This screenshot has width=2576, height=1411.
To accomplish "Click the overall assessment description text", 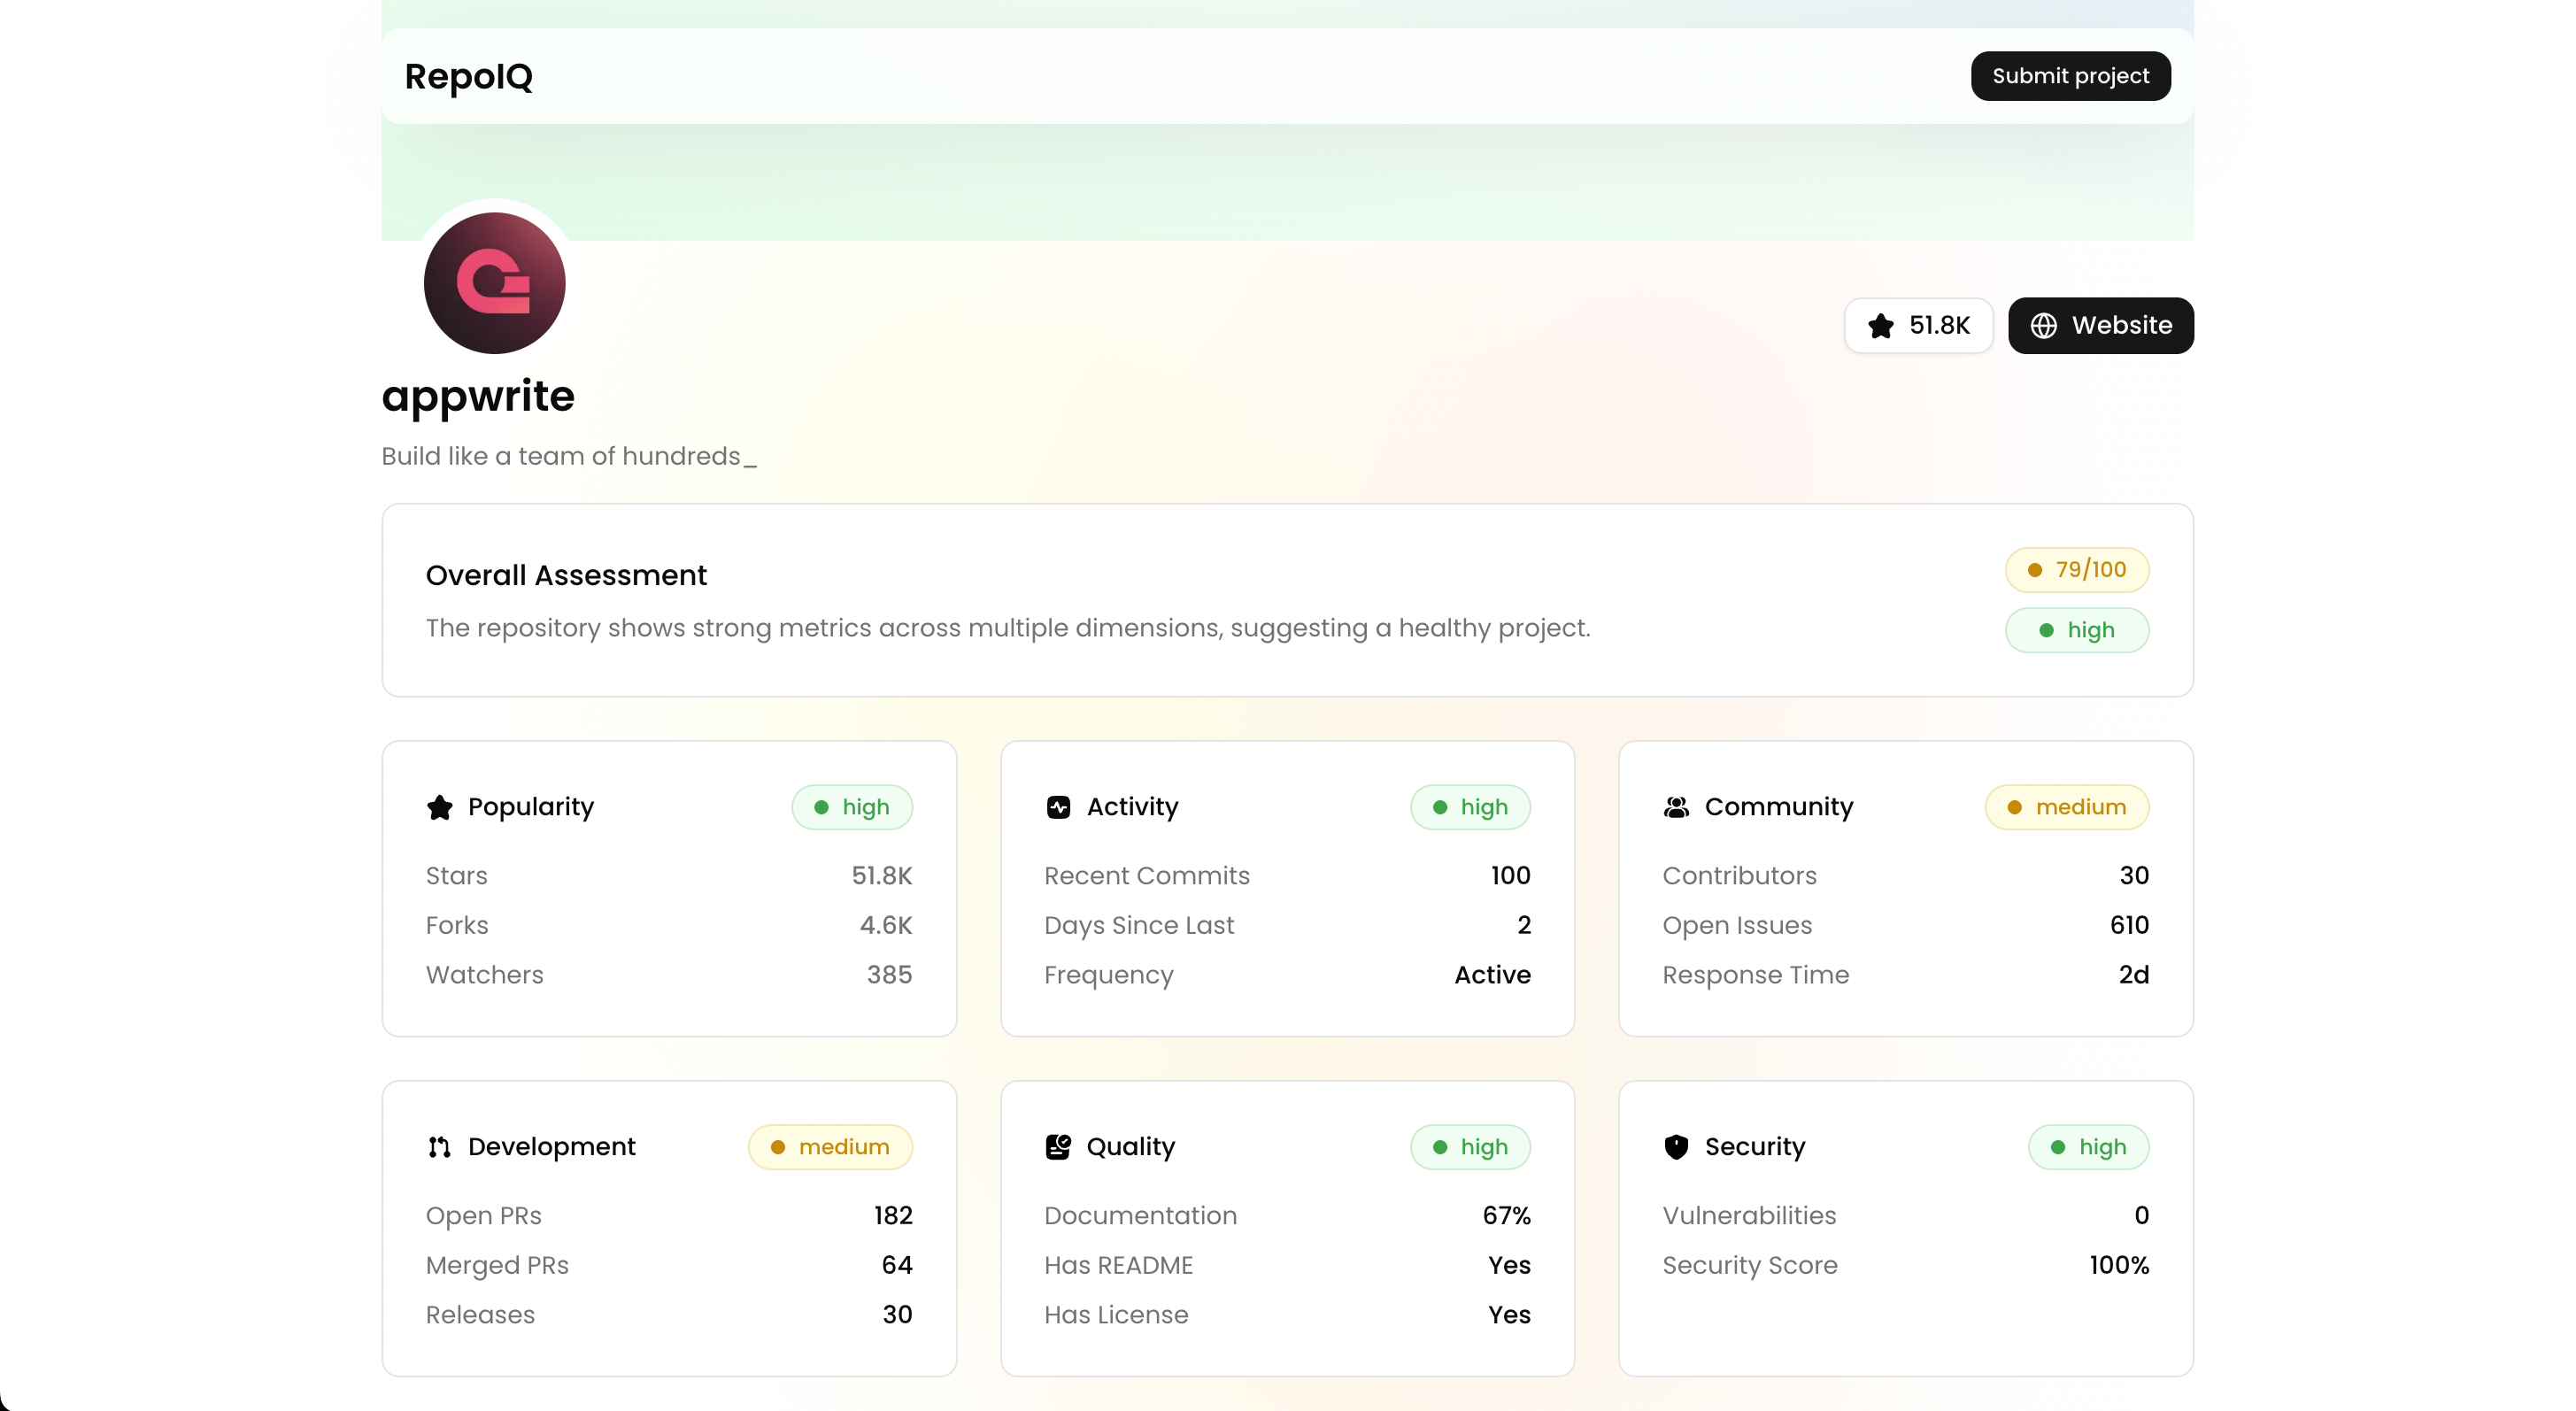I will click(x=1008, y=628).
